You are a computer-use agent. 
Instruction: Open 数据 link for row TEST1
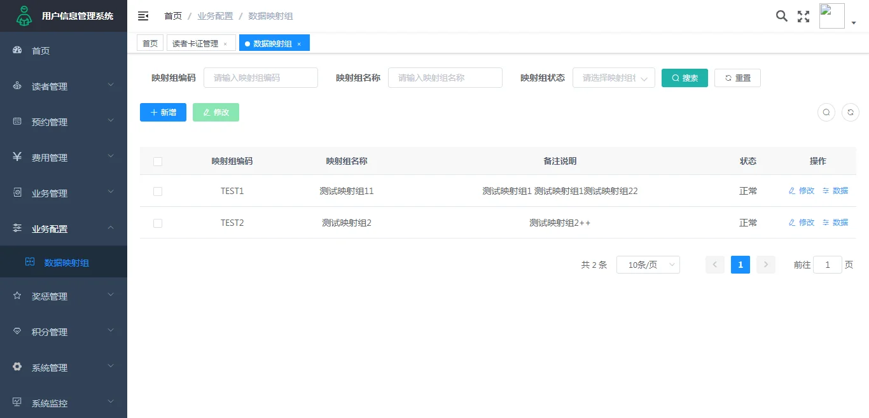[835, 190]
